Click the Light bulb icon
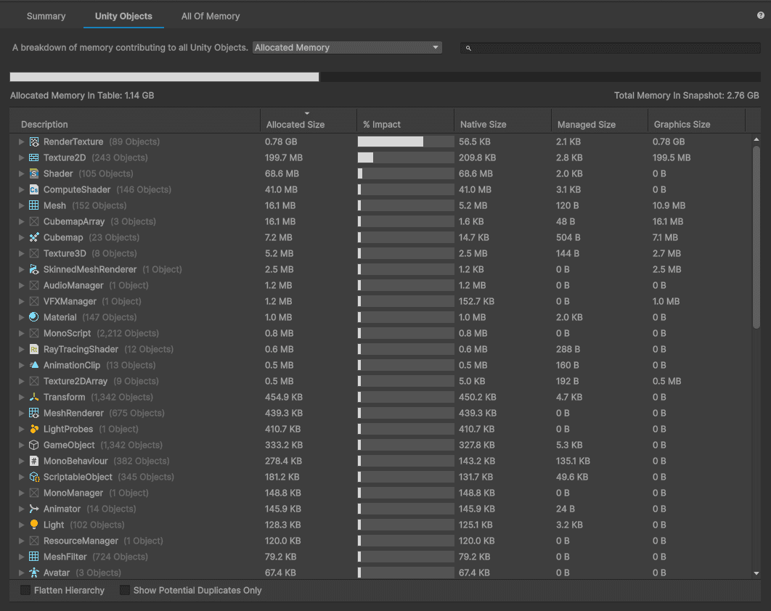The image size is (771, 611). coord(34,525)
